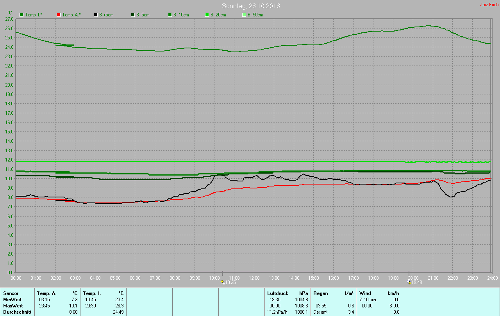Click the indoor minimum time '10:45'
The height and width of the screenshot is (316, 500).
(x=90, y=300)
